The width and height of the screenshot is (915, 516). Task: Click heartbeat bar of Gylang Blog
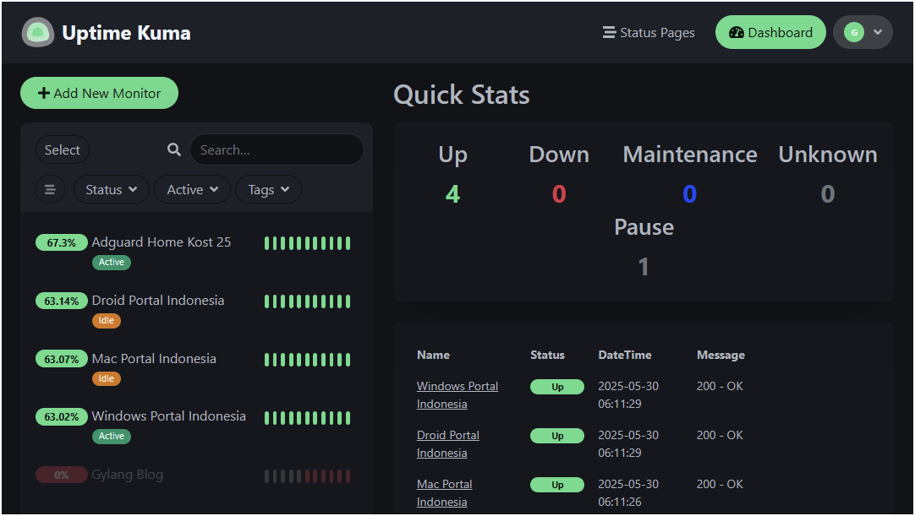[x=308, y=476]
